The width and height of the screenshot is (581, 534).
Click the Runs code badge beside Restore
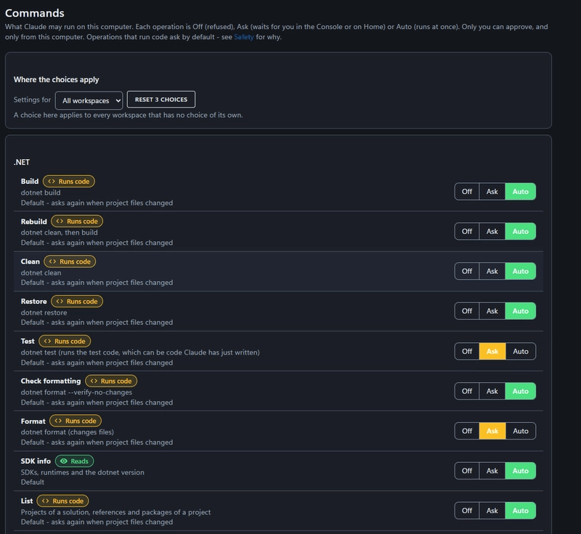click(x=77, y=302)
